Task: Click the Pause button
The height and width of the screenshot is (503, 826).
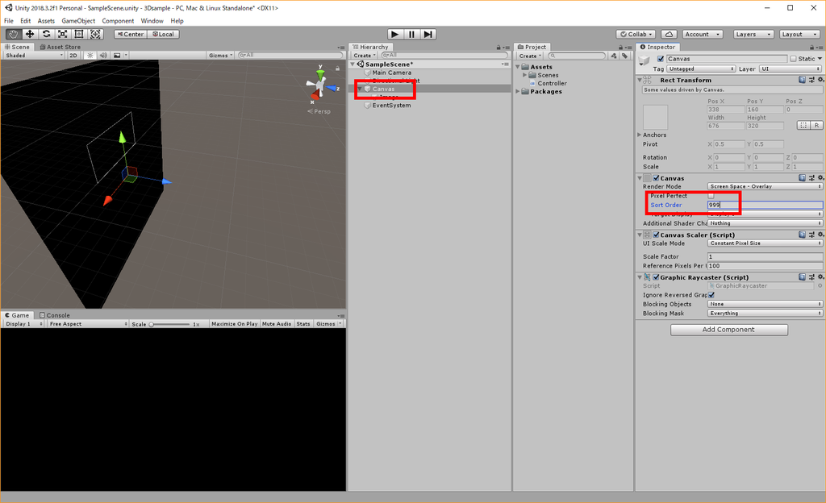Action: pos(411,34)
